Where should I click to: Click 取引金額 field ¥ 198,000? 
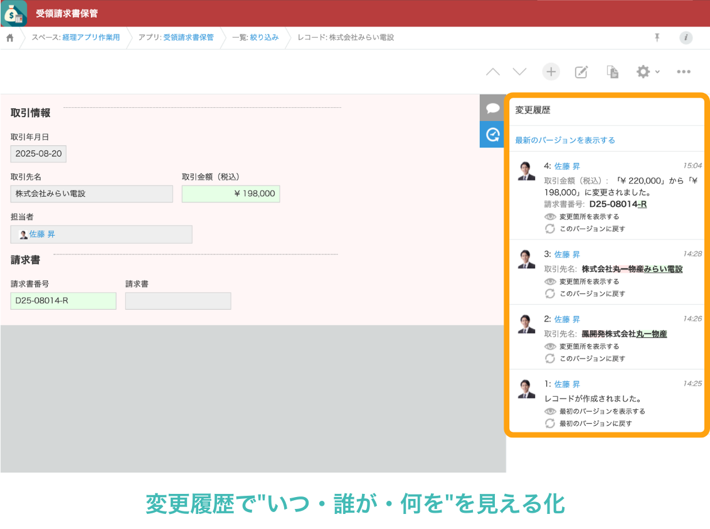[x=231, y=194]
